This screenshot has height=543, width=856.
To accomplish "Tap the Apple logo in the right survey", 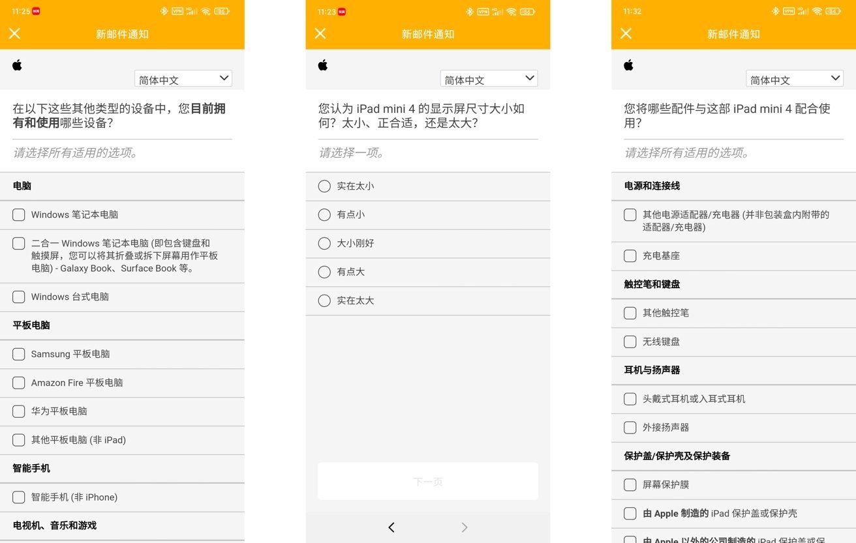I will click(628, 65).
